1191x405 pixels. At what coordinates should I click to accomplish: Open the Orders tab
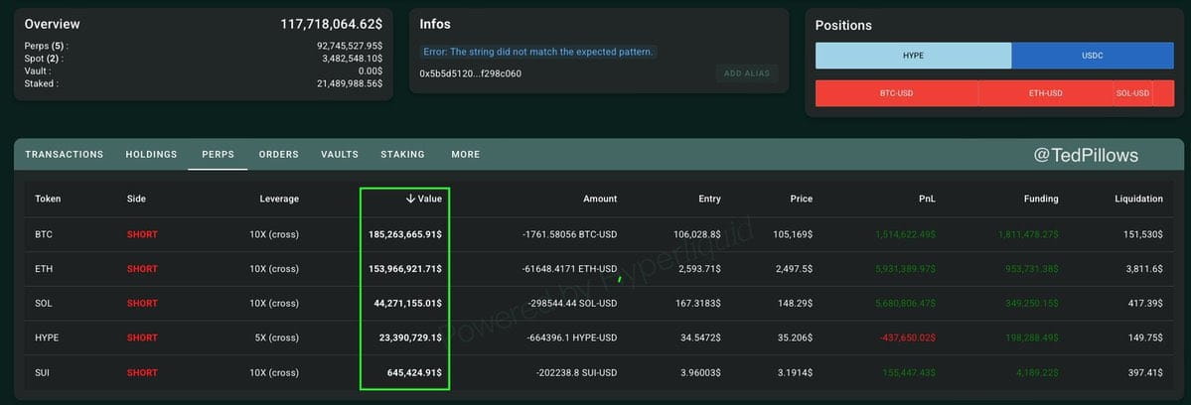279,154
